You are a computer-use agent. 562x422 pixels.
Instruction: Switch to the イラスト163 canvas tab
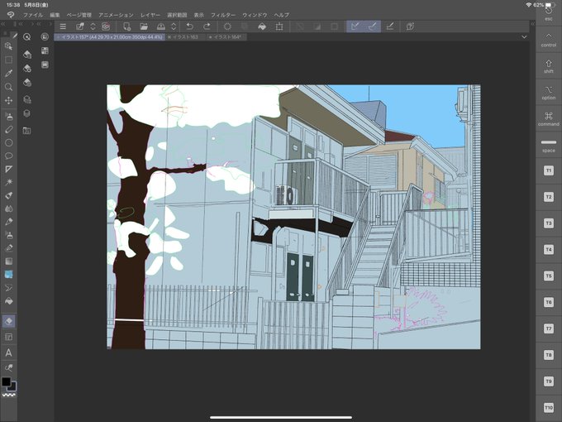click(185, 37)
